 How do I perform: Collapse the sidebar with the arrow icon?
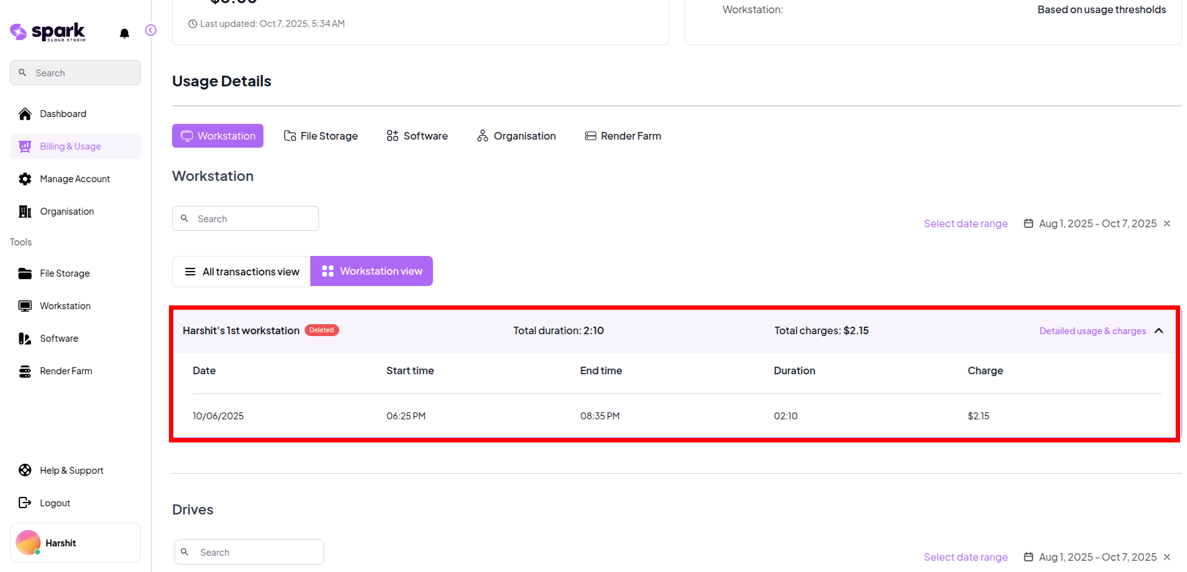coord(151,30)
